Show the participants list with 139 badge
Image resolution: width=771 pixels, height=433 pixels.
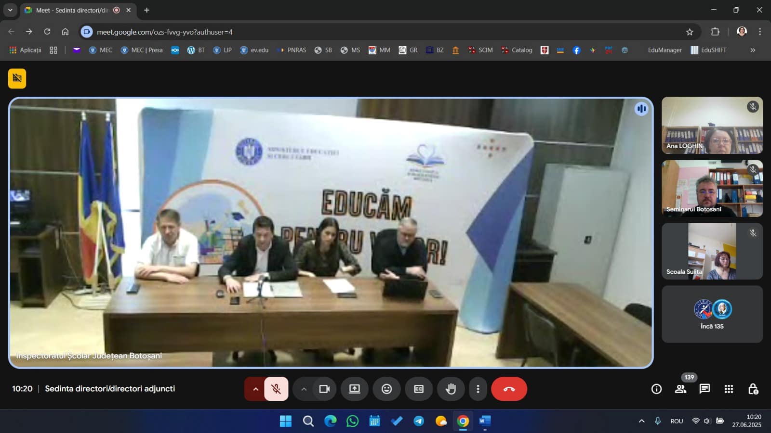680,389
